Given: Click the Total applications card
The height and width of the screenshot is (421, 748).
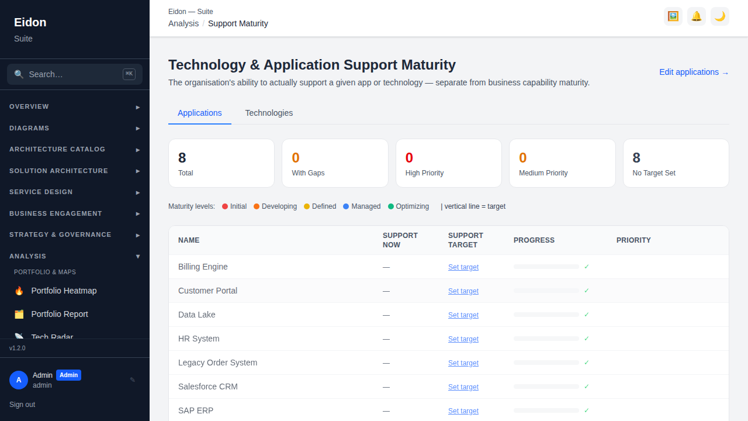Looking at the screenshot, I should coord(221,163).
